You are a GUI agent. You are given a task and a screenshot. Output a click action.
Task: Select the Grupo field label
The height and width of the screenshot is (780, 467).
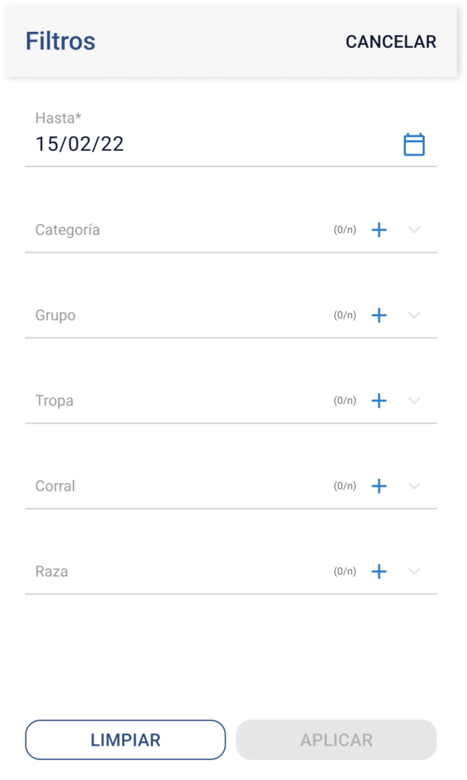click(x=56, y=315)
